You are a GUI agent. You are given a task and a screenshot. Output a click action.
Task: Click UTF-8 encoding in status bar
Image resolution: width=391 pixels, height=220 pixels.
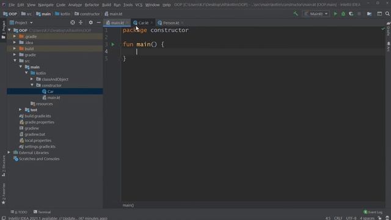[351, 218]
